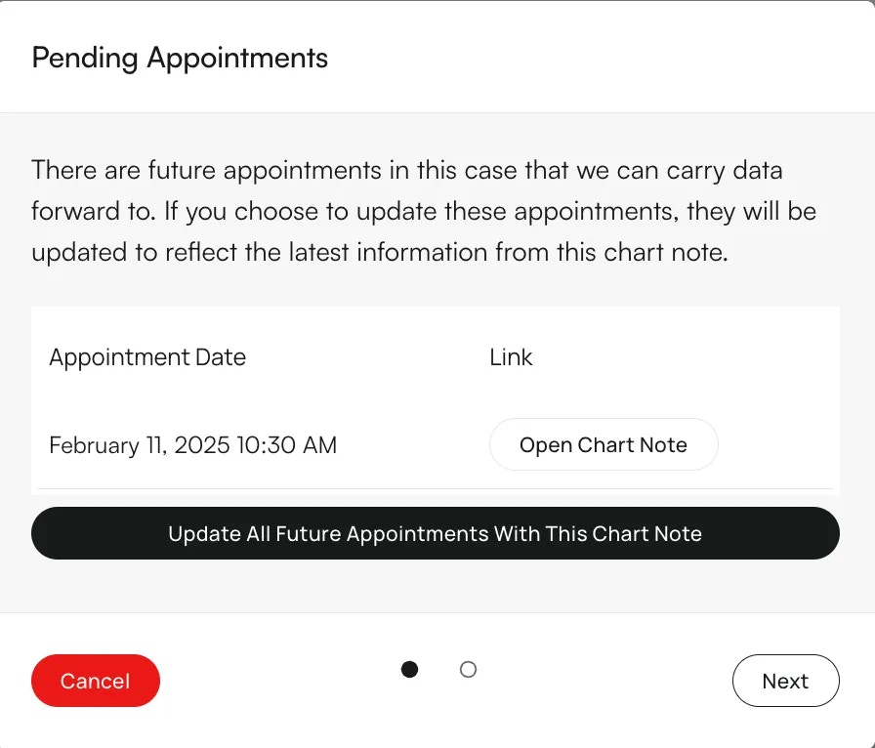
Task: Click the appointment date text February 11 2025
Action: (192, 444)
